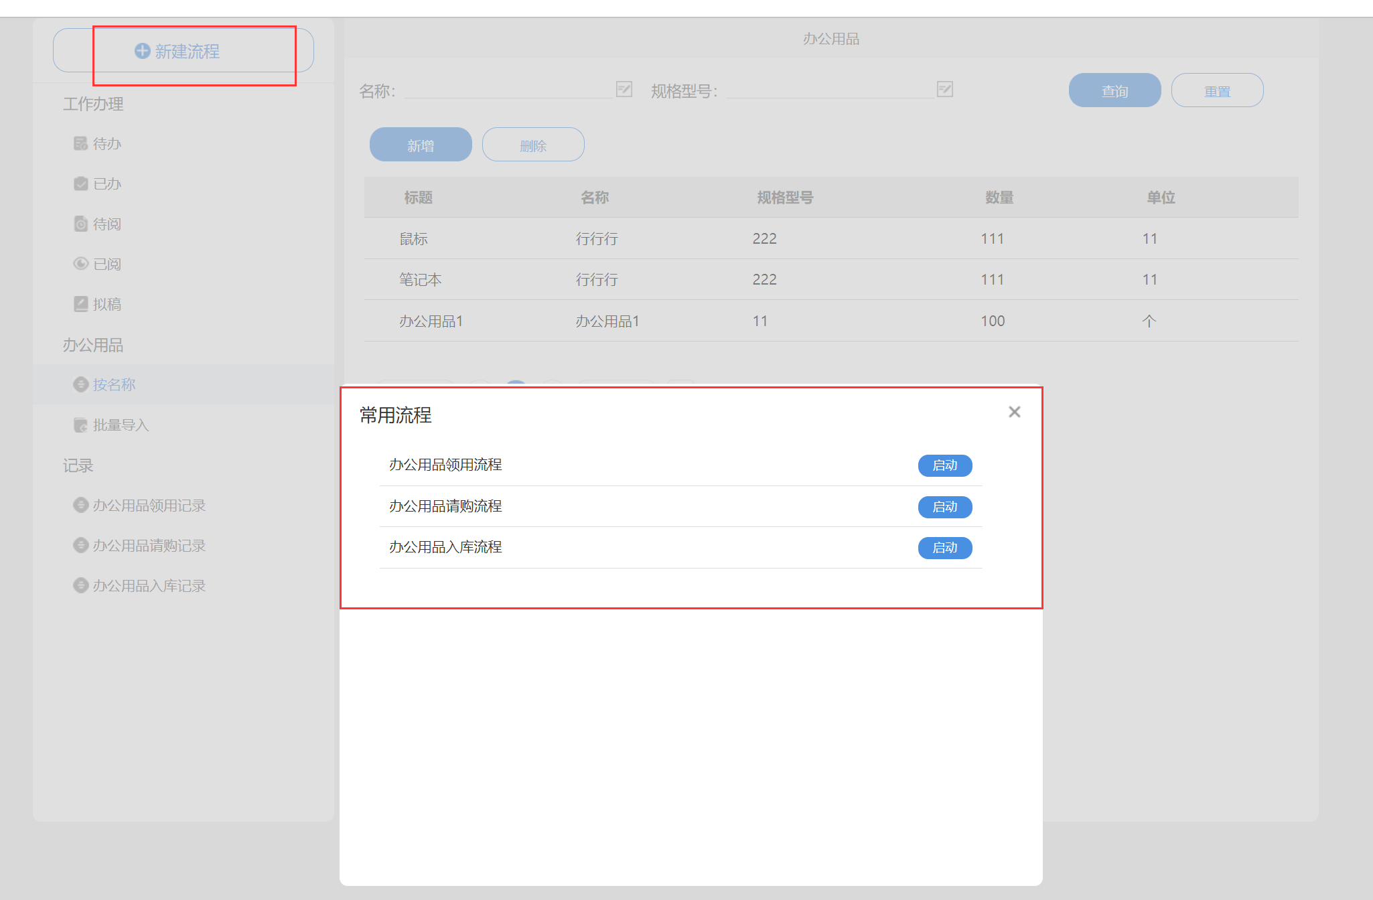Click the 批量导入 import icon
The height and width of the screenshot is (900, 1373).
pos(80,425)
